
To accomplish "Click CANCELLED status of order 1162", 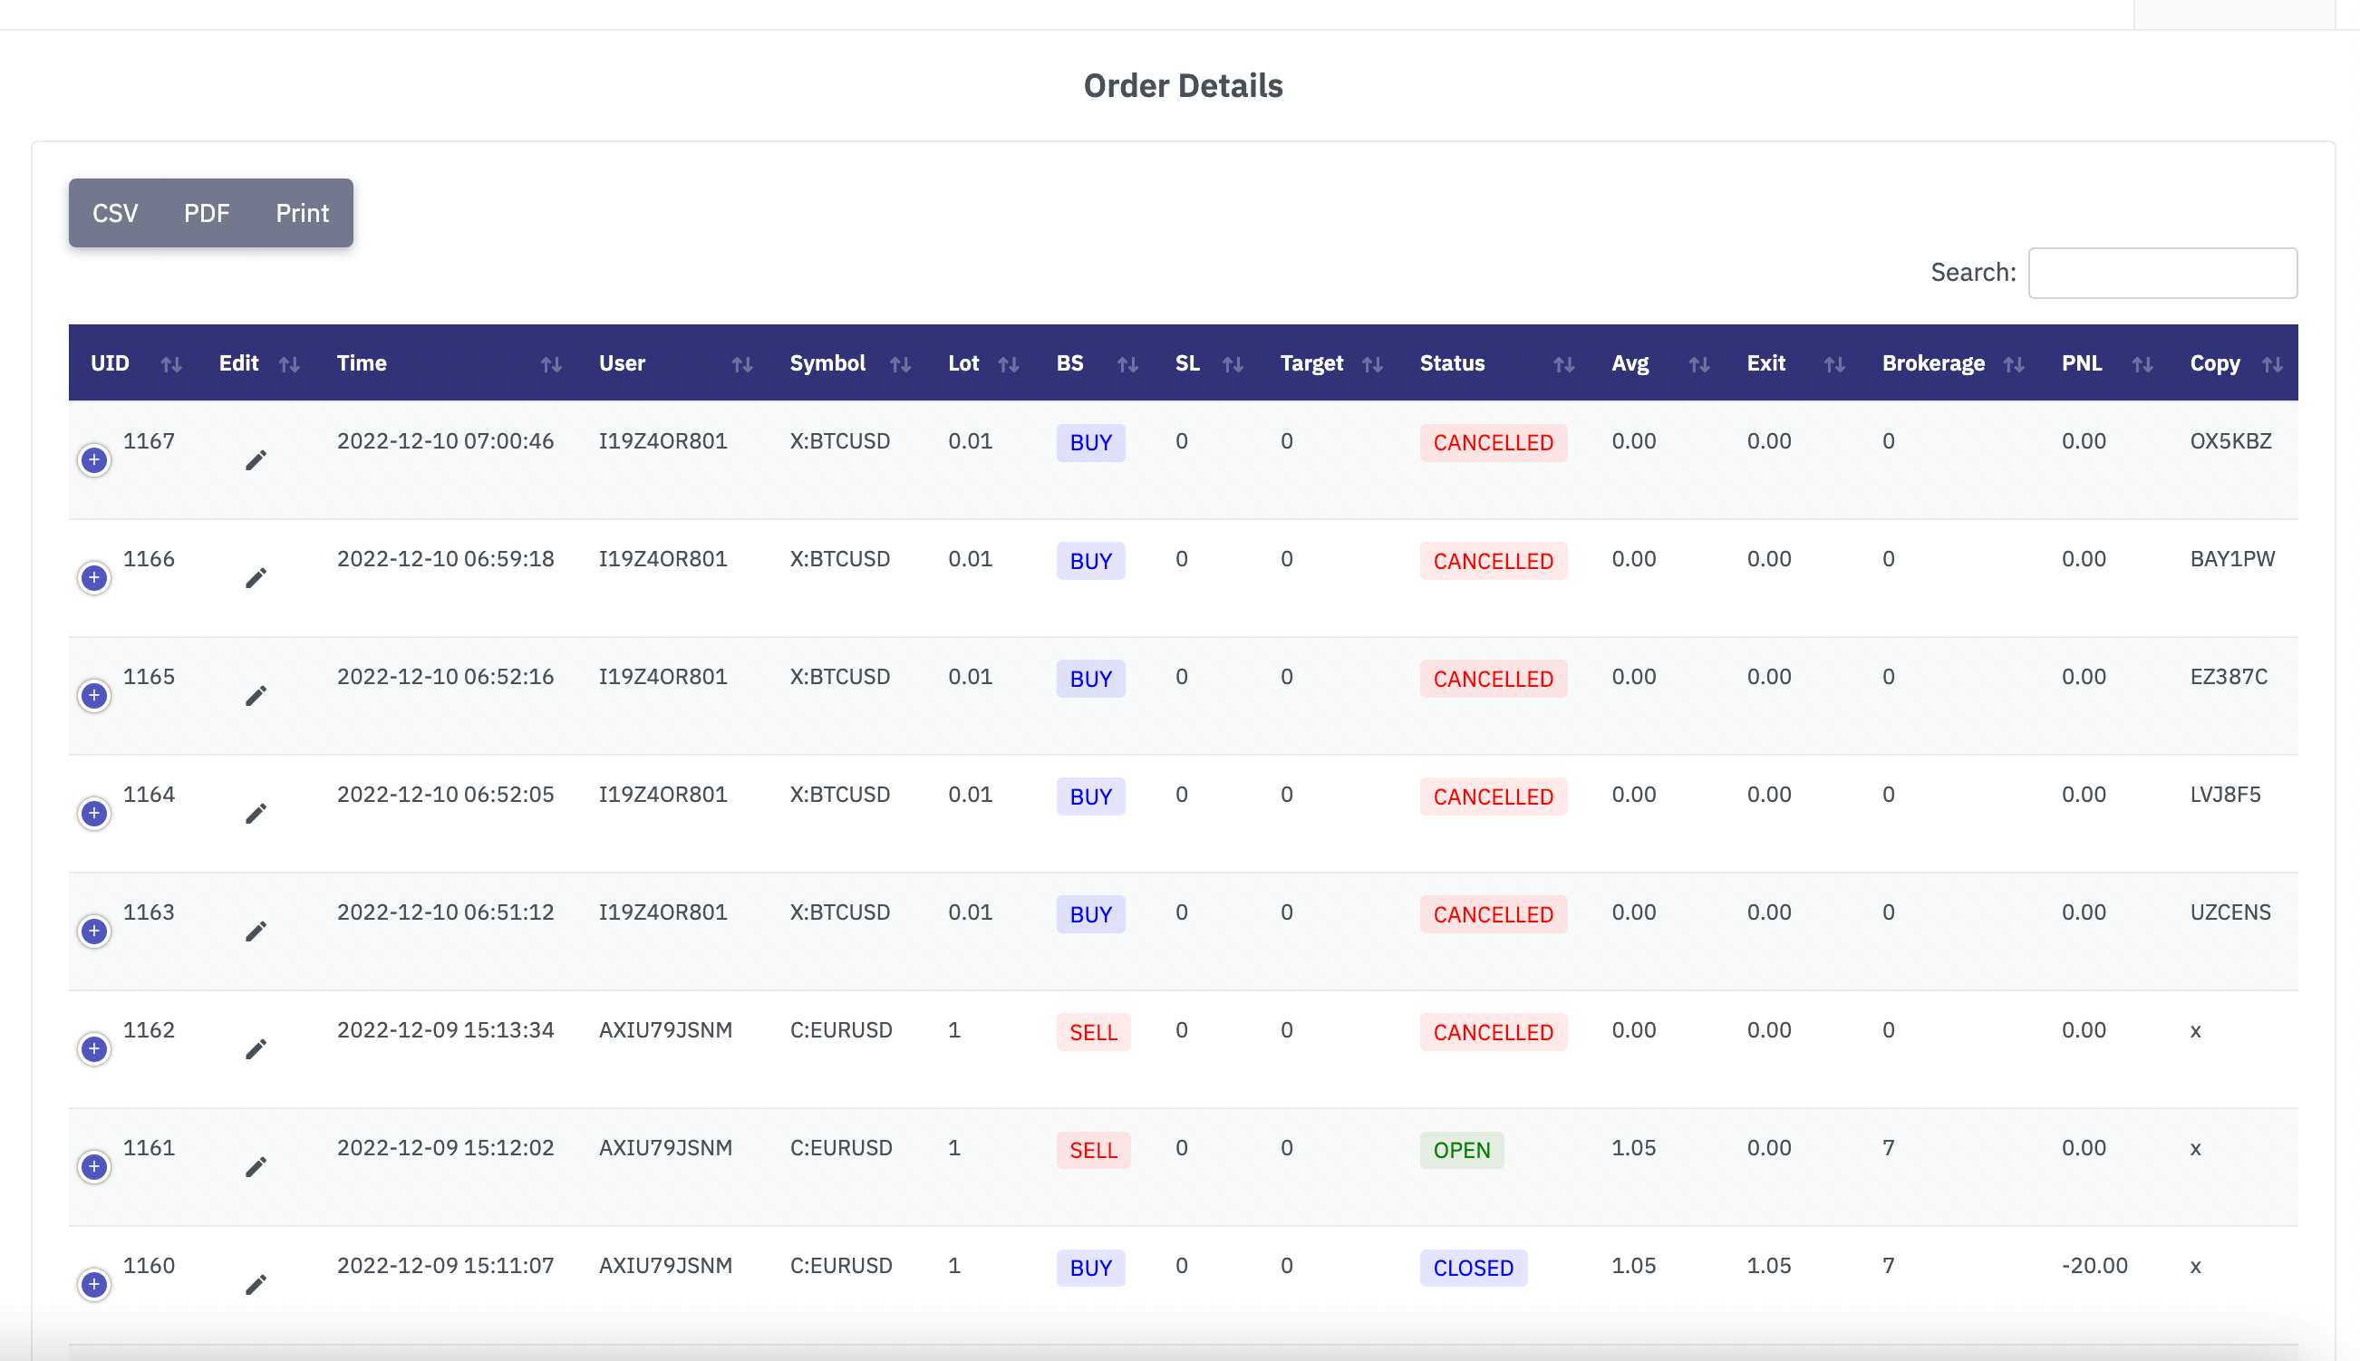I will tap(1493, 1032).
